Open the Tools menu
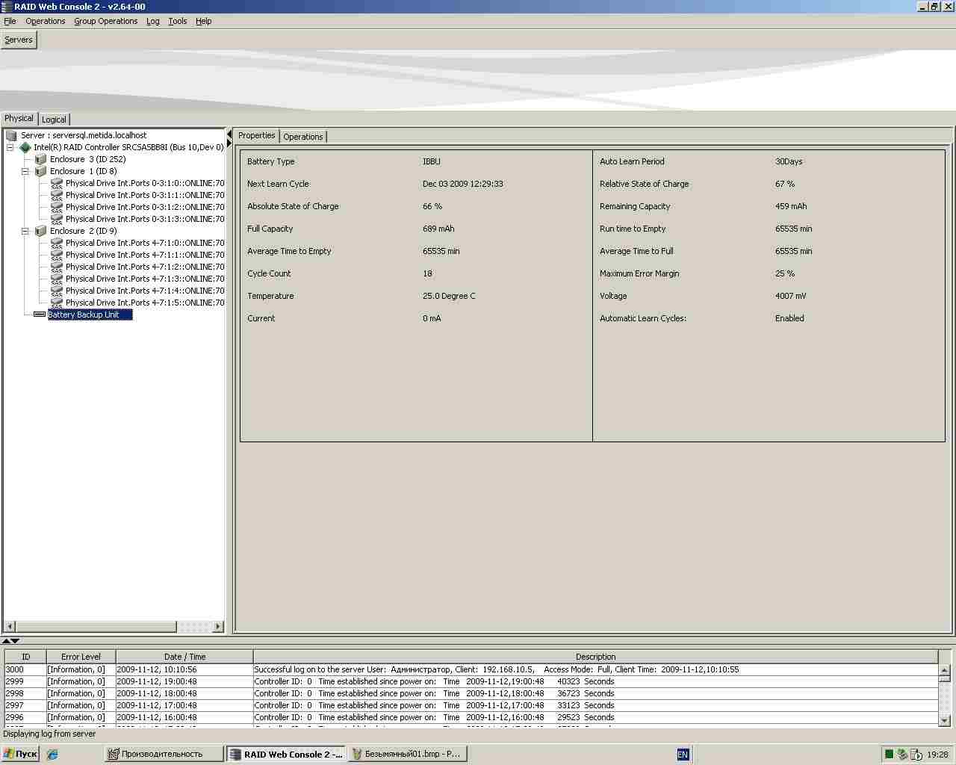The width and height of the screenshot is (956, 765). click(177, 21)
